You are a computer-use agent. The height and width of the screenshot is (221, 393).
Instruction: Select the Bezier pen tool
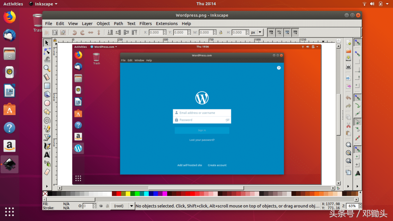[47, 138]
